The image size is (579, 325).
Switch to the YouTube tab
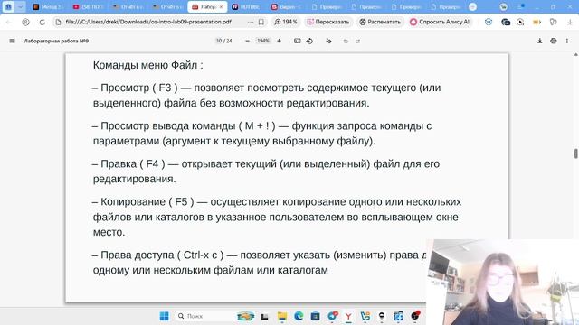tap(89, 7)
